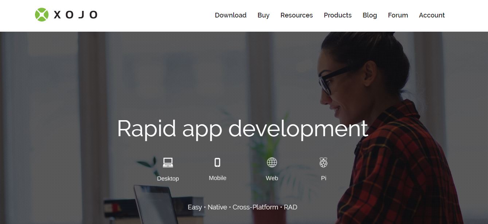Click the Desktop laptop icon

click(168, 162)
